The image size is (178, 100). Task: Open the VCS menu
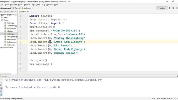click(43, 5)
